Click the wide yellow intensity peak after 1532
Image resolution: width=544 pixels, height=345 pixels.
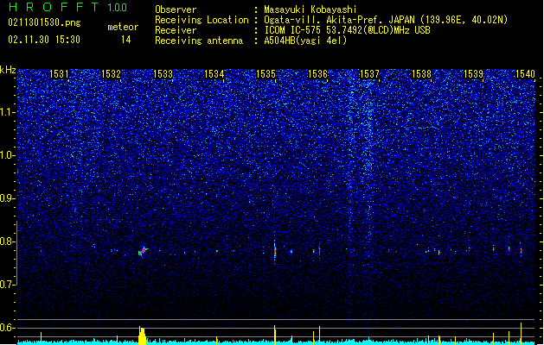tap(142, 336)
